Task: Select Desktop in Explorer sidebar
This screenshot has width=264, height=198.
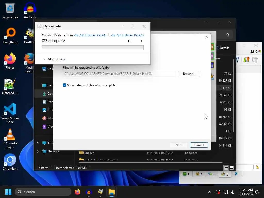Action: (47, 85)
